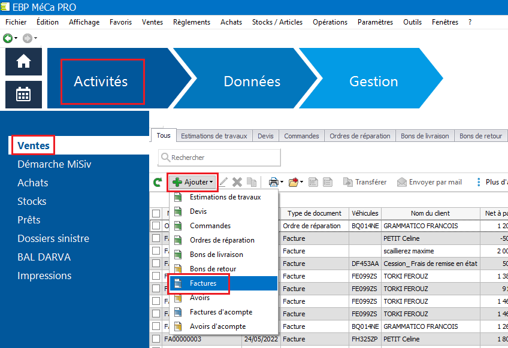Viewport: 508px width, 348px height.
Task: Tick the checkbox of the DF453AA Cession row
Action: pos(156,264)
